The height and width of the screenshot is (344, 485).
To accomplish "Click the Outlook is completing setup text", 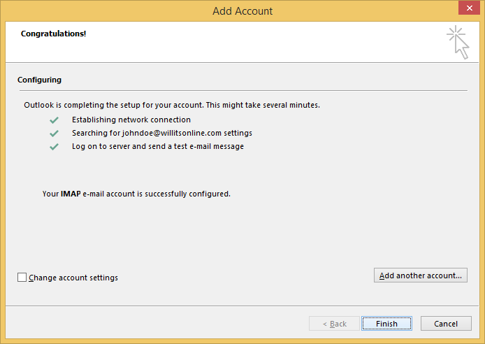I will point(172,105).
